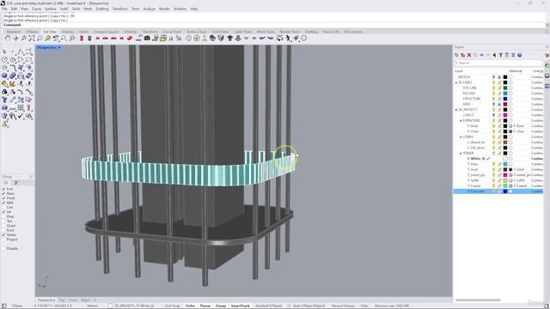
Task: Toggle lock icon of SKETCH layer
Action: pyautogui.click(x=499, y=77)
